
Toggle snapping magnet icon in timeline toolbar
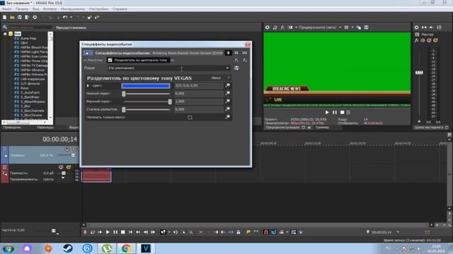[266, 232]
